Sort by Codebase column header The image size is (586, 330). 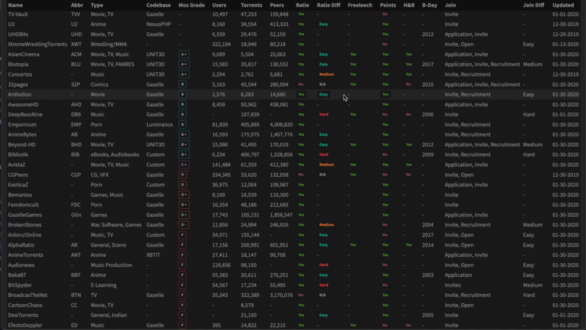158,5
